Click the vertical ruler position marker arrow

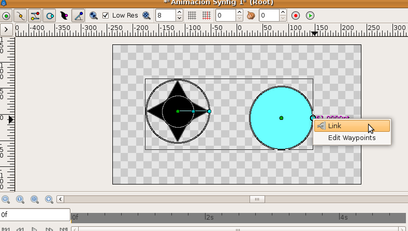click(x=11, y=120)
